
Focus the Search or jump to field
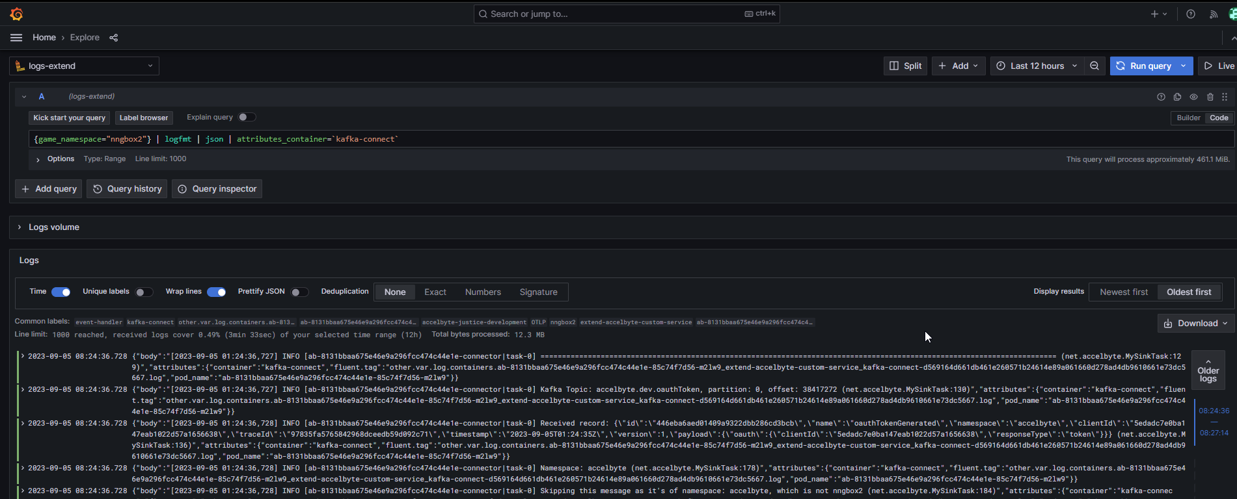pos(627,14)
